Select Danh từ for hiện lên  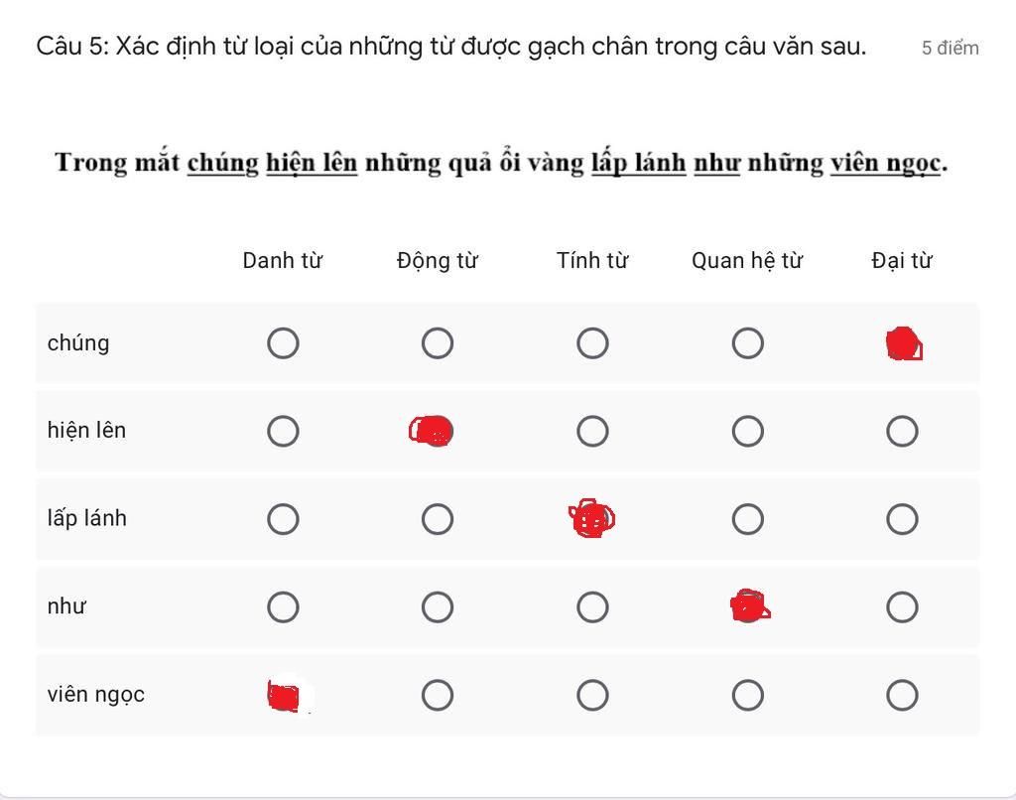coord(283,431)
